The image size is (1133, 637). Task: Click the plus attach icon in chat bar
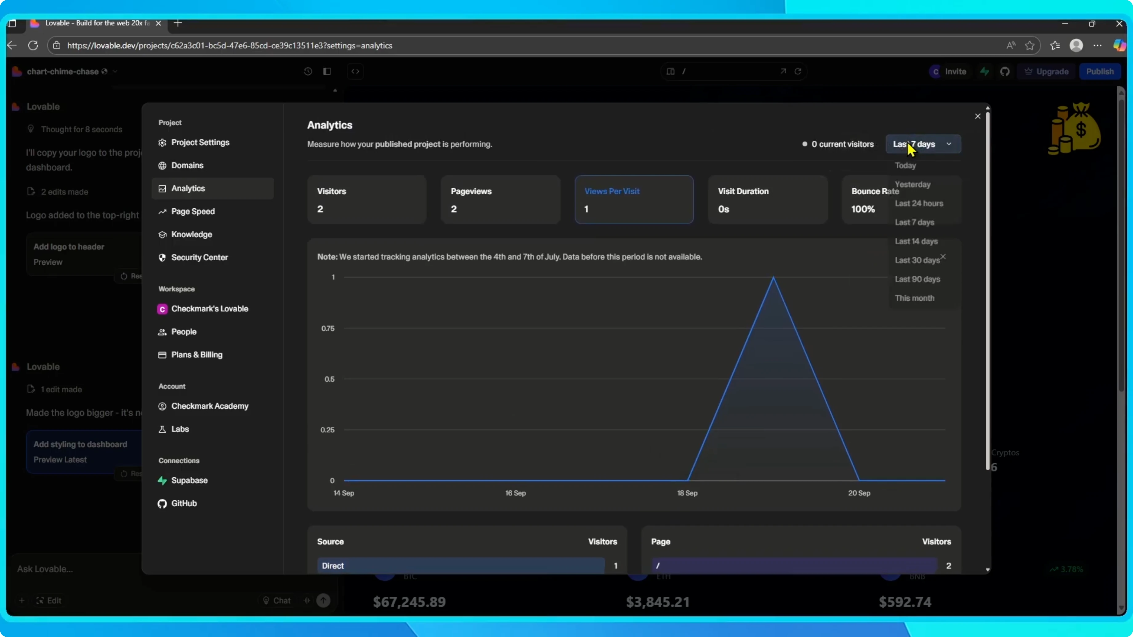(x=22, y=600)
